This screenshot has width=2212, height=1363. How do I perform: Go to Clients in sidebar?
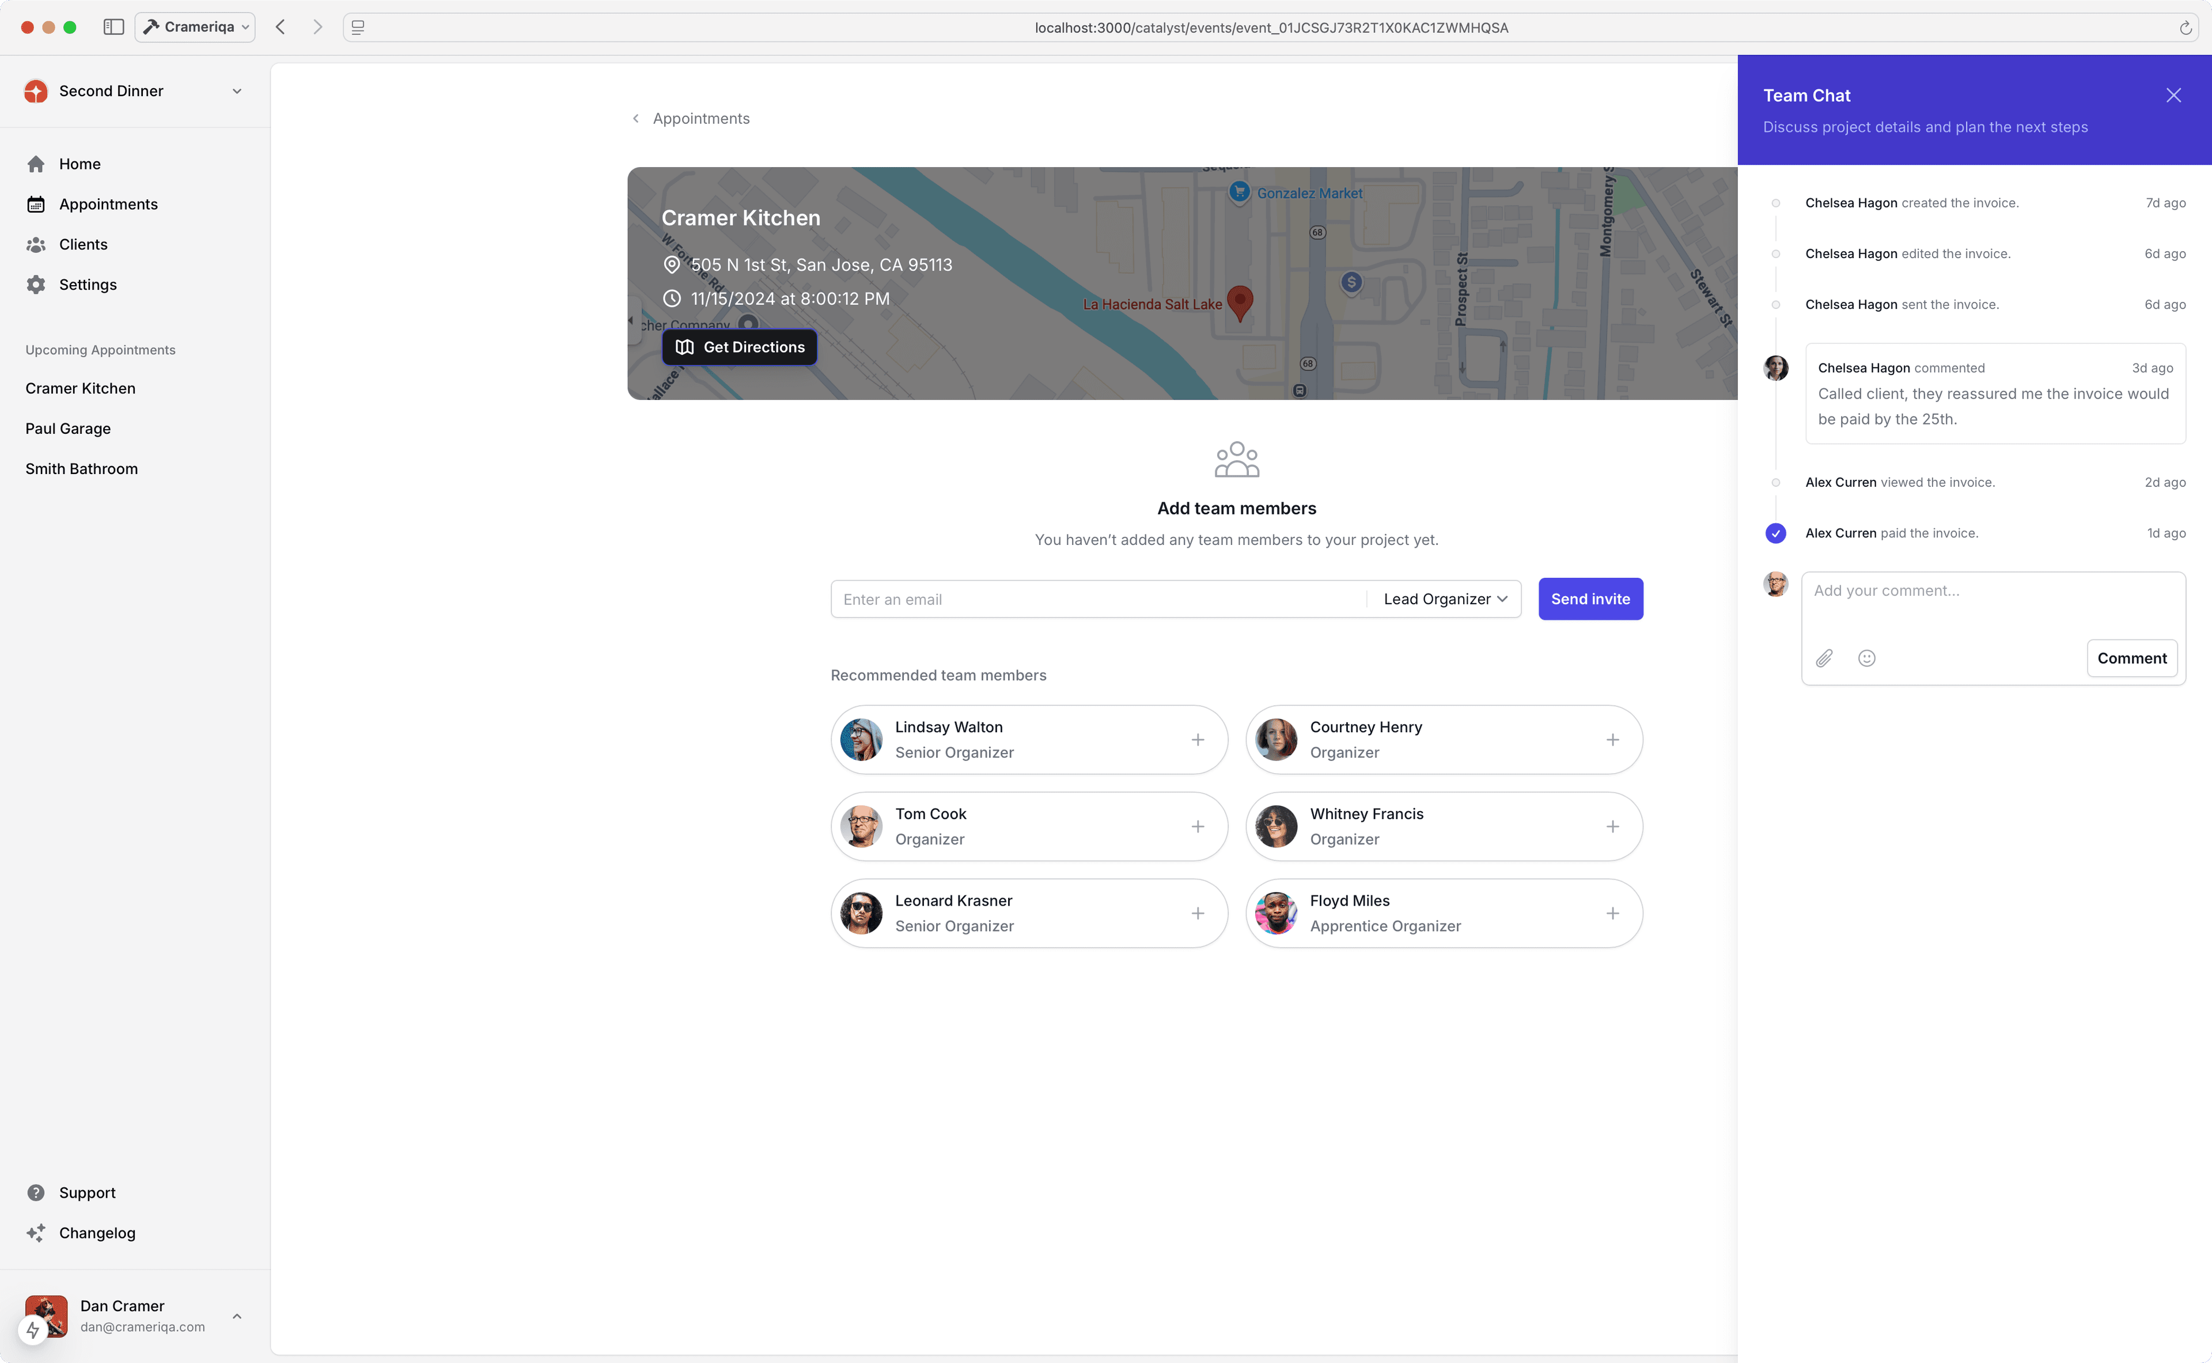click(83, 244)
